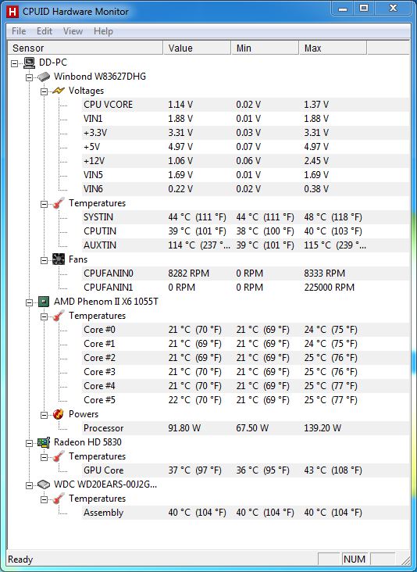Collapse the DD-PC root node
Image resolution: width=417 pixels, height=572 pixels.
pyautogui.click(x=14, y=63)
